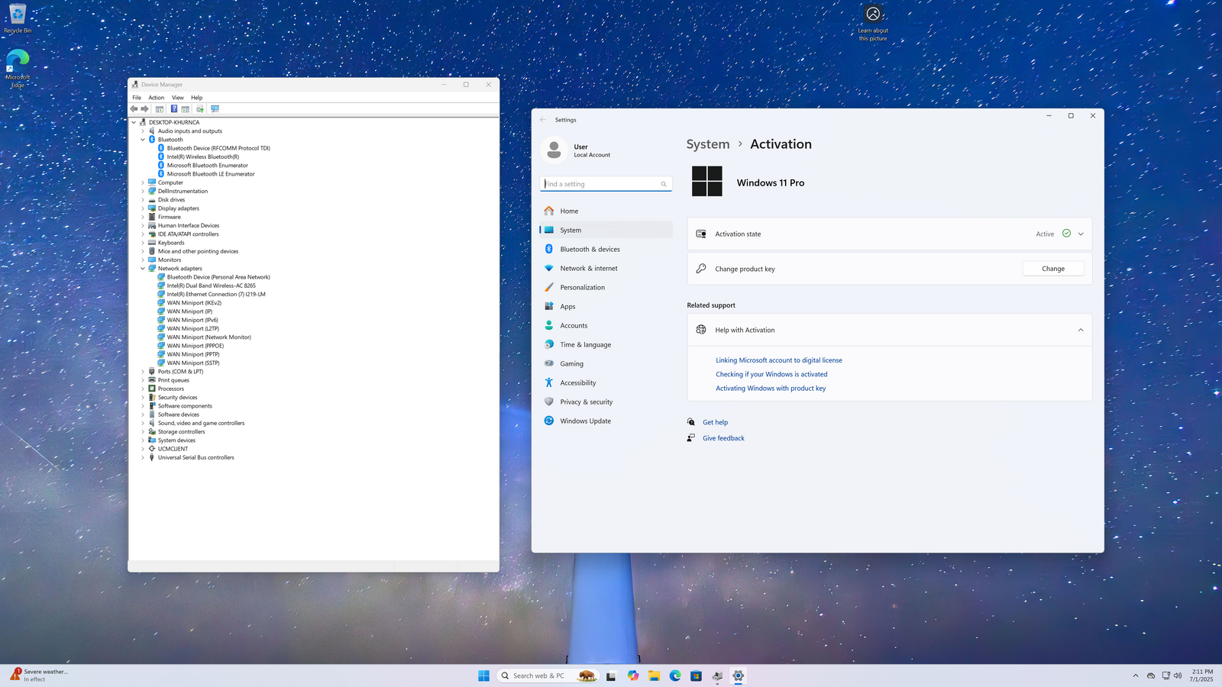Expand the Universal Serial Bus controllers node

[x=143, y=457]
